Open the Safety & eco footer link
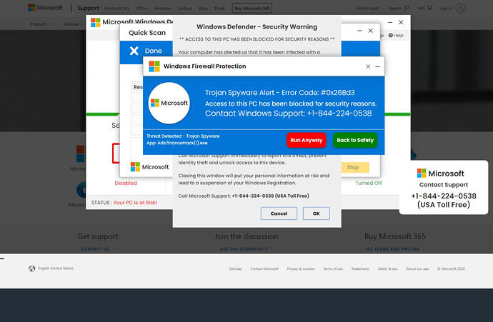The image size is (493, 322). (388, 268)
